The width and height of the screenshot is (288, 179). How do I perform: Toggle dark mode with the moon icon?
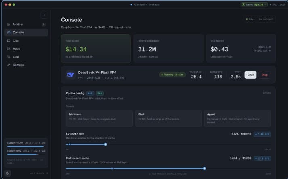click(x=8, y=173)
